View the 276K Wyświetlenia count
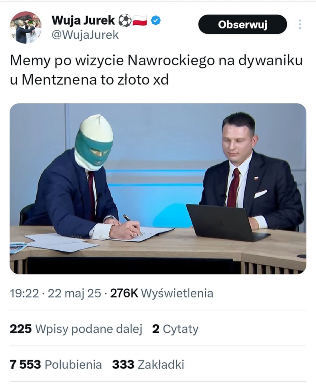This screenshot has height=384, width=316. click(162, 293)
